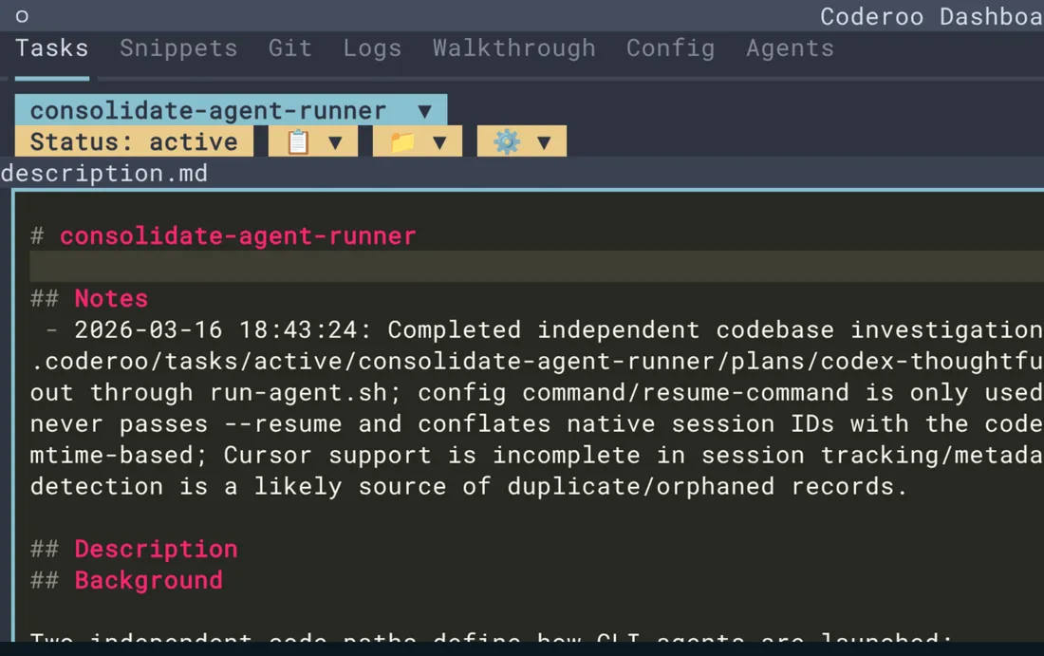
Task: Expand the arrow next to gear icon
Action: point(544,142)
